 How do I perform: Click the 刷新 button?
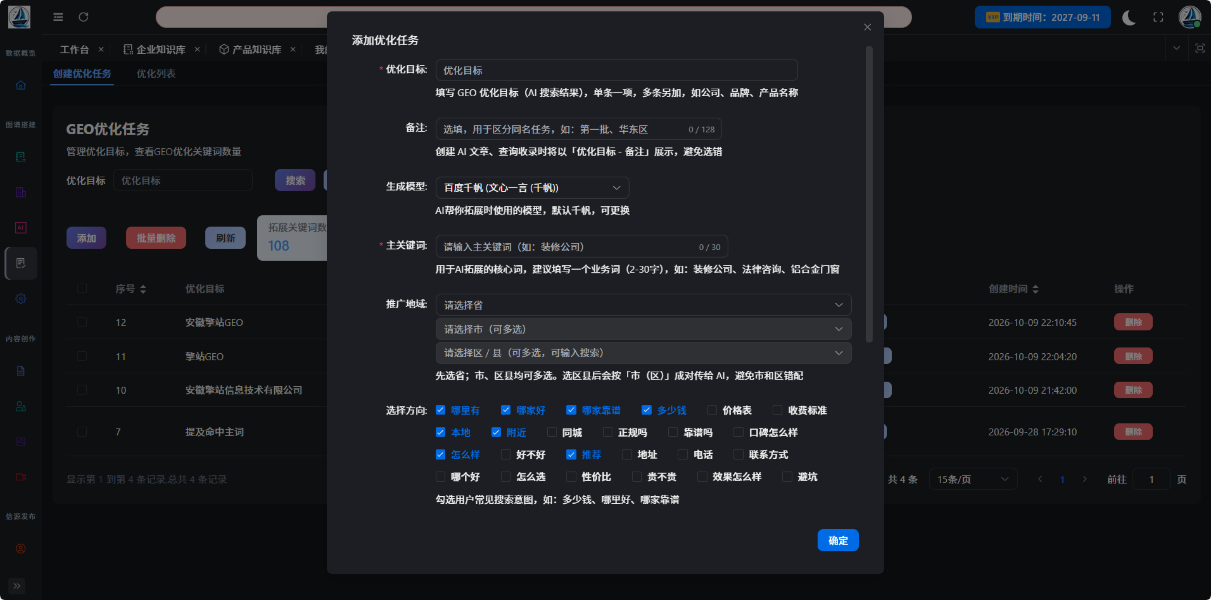point(225,238)
